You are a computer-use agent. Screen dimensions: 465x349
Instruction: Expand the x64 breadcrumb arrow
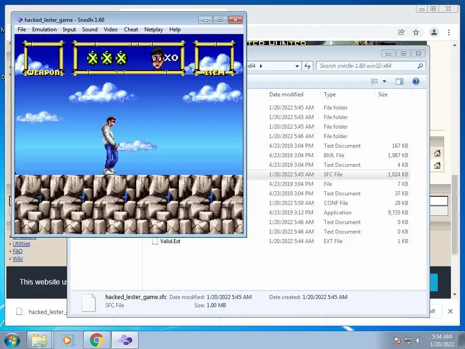tap(261, 66)
